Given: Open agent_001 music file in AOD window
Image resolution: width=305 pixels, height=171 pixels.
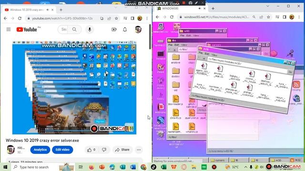Looking at the screenshot, I should coord(203,69).
